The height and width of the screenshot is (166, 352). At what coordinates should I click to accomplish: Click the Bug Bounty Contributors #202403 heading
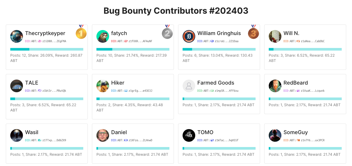pos(176,11)
